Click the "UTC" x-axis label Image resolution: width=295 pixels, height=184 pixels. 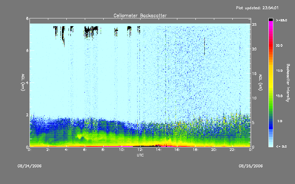[x=140, y=155]
